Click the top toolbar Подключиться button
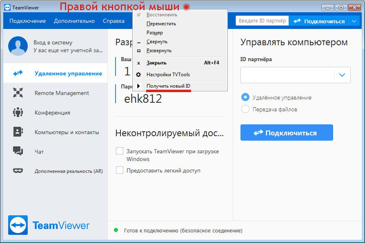The height and width of the screenshot is (243, 365). 319,21
